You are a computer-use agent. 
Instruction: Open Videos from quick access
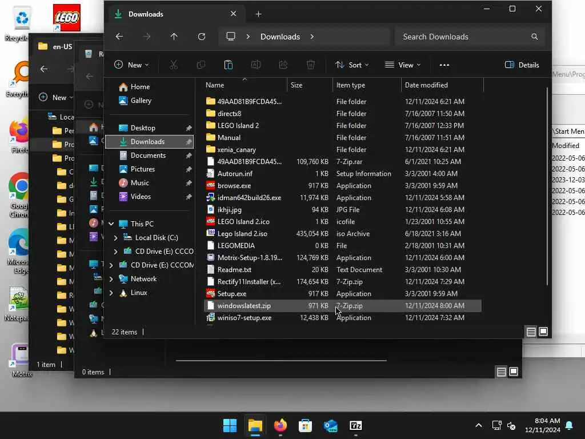[x=149, y=197]
